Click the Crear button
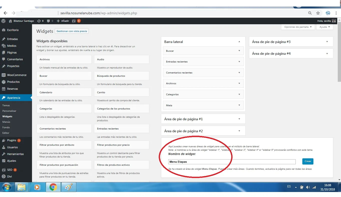The width and height of the screenshot is (341, 197). point(308,161)
